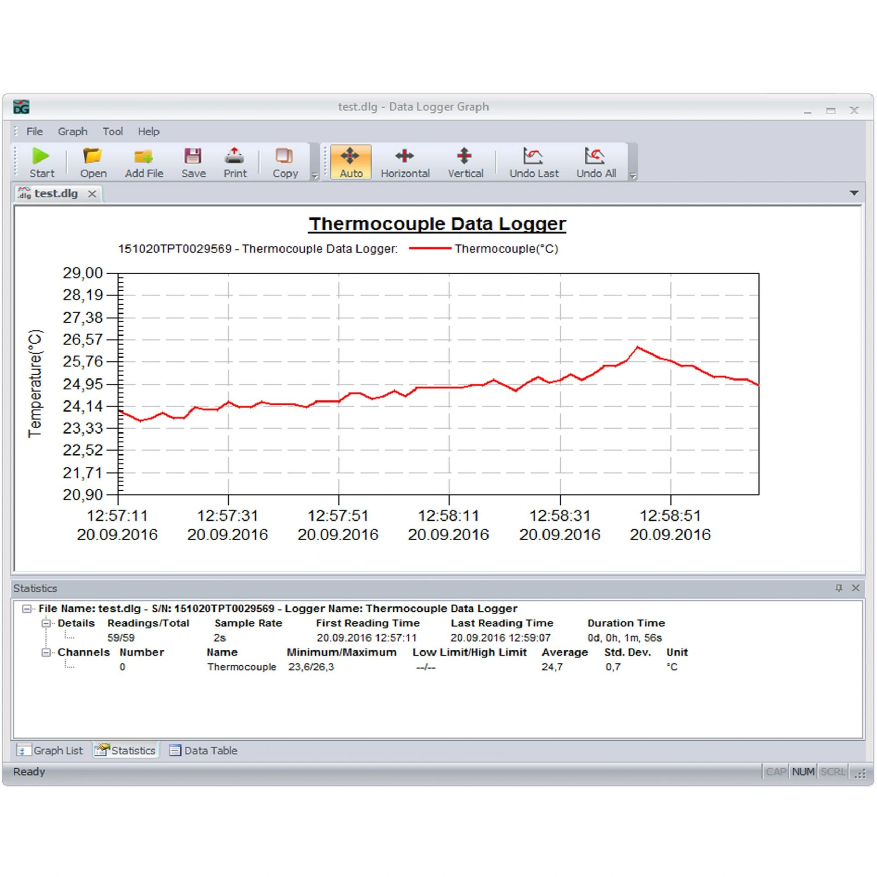This screenshot has width=877, height=877.
Task: Click the Start play icon
Action: point(41,156)
